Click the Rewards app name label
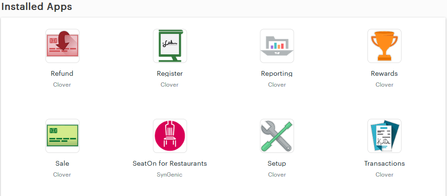447x196 pixels. (384, 73)
